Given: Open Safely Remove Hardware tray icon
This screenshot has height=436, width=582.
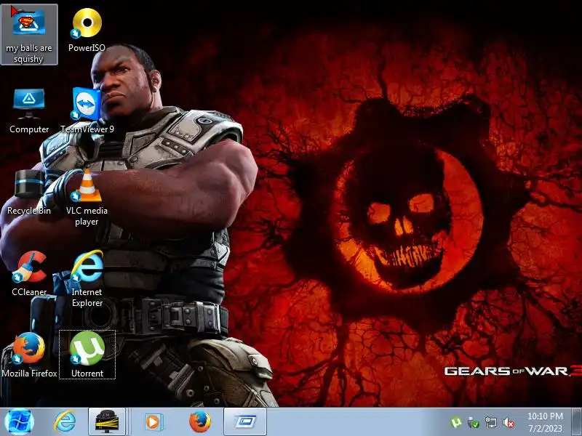Looking at the screenshot, I should [473, 422].
